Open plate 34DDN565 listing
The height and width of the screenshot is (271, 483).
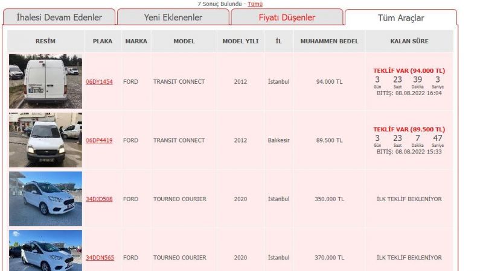tap(100, 258)
